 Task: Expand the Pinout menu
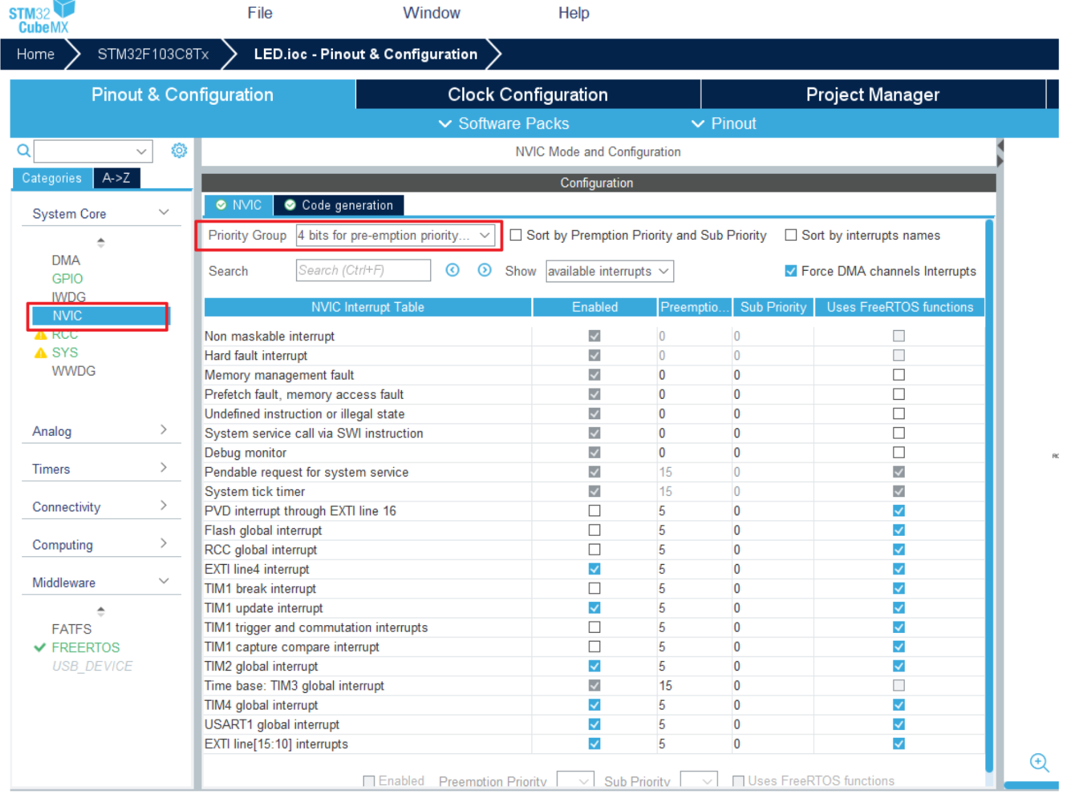click(724, 124)
